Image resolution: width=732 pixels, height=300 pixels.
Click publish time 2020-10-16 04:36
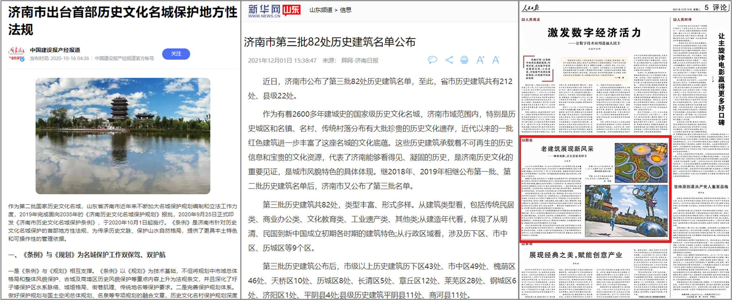point(59,58)
